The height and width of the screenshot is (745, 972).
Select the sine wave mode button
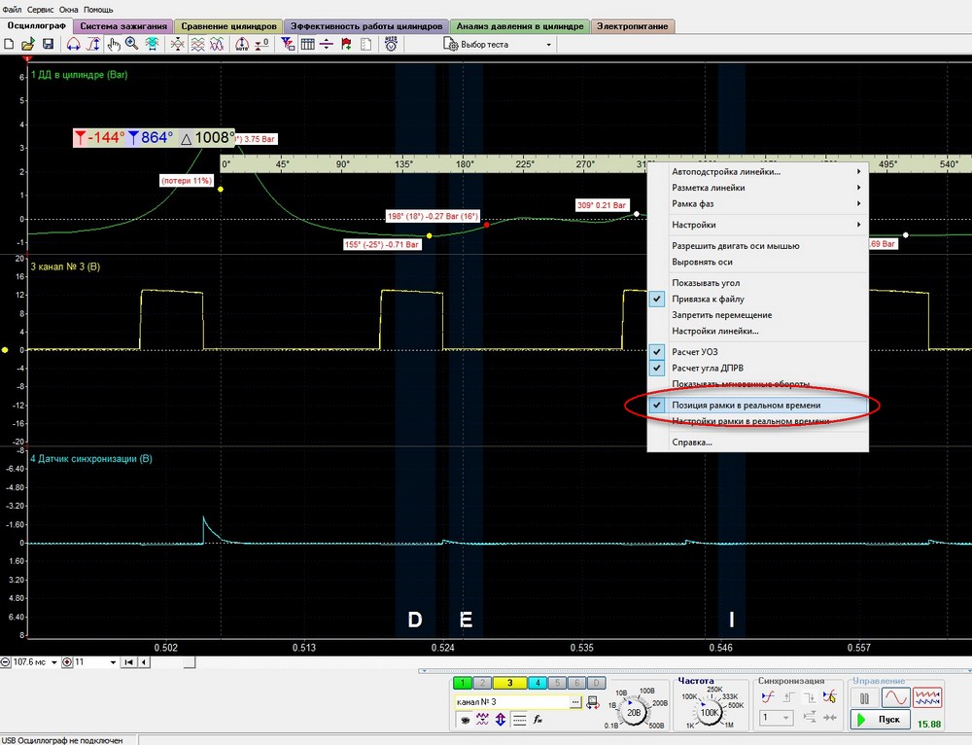point(896,698)
